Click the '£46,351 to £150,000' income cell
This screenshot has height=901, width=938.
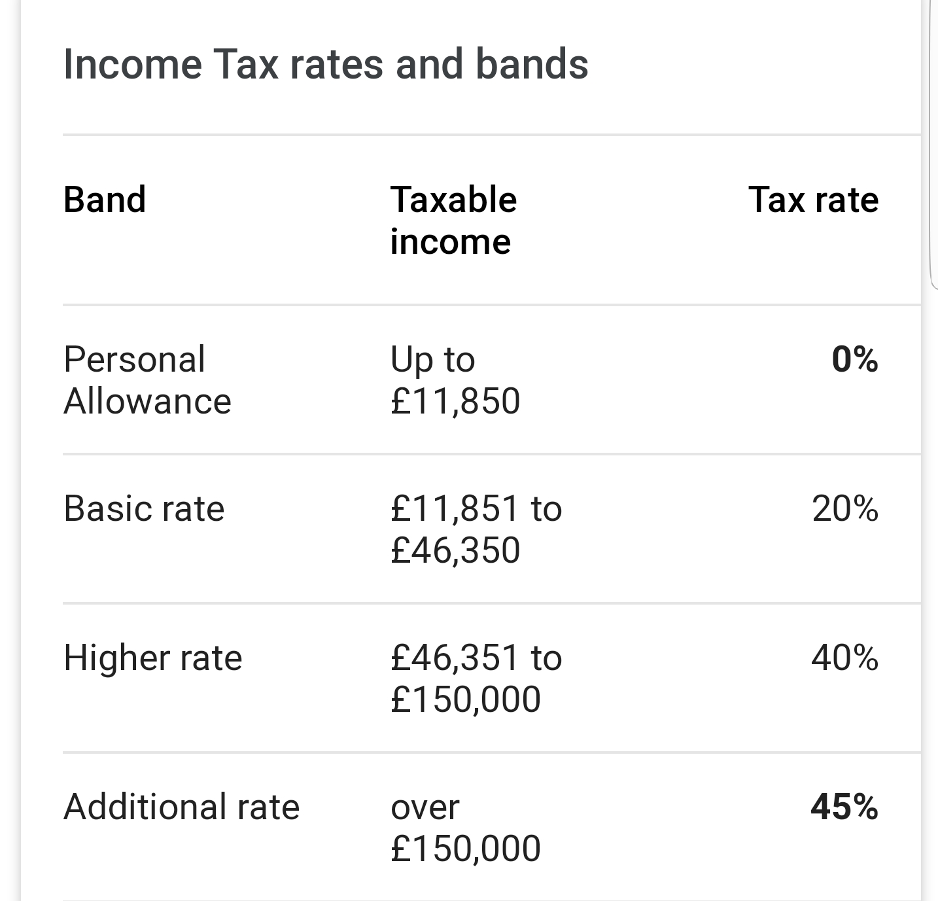[x=476, y=679]
